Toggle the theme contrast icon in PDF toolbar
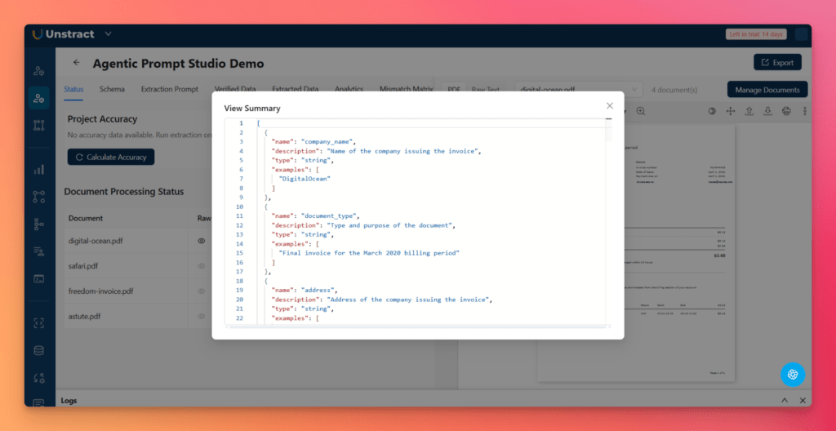The height and width of the screenshot is (431, 836). pyautogui.click(x=712, y=111)
